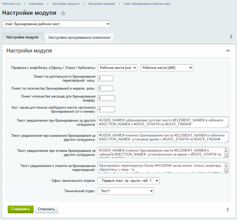Viewport: 237px width, 220px height.
Task: Pin the tab bar with top pin icon
Action: coord(231,37)
